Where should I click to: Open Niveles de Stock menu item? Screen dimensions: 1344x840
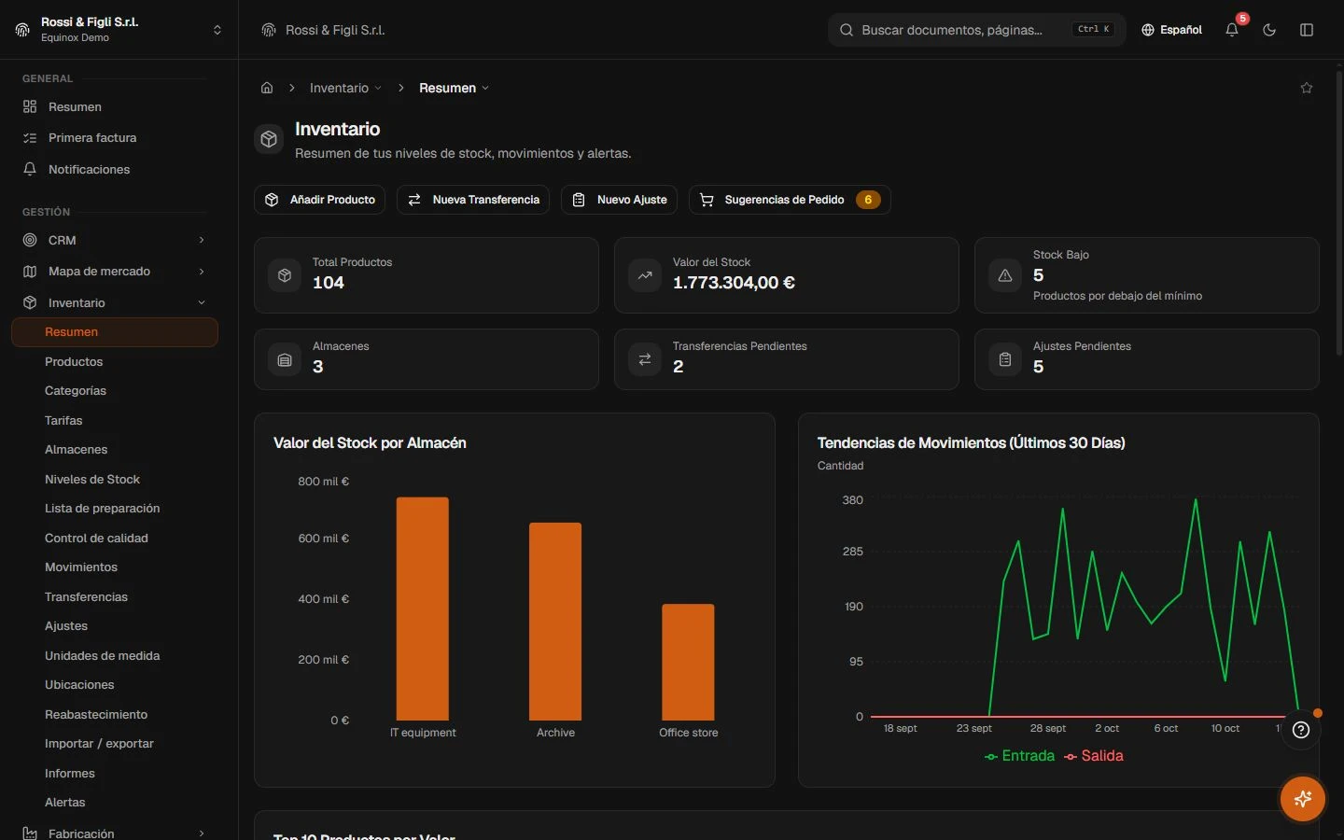92,479
